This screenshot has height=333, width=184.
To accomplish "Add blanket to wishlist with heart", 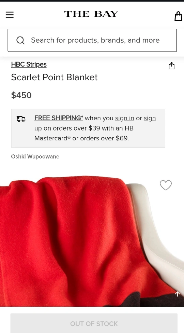I will [x=166, y=185].
